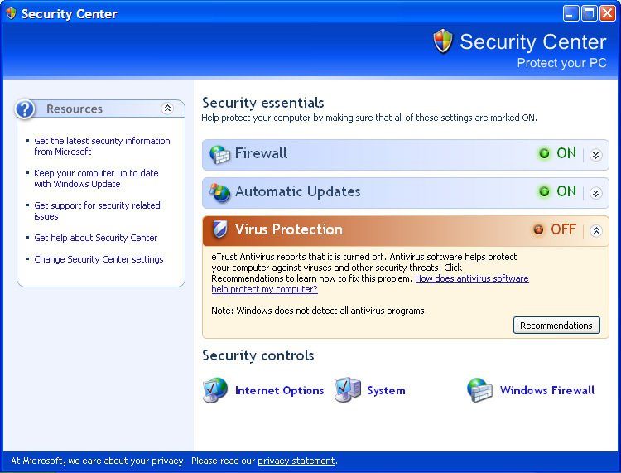This screenshot has width=621, height=473.
Task: Click the Automatic Updates globe icon
Action: point(219,192)
